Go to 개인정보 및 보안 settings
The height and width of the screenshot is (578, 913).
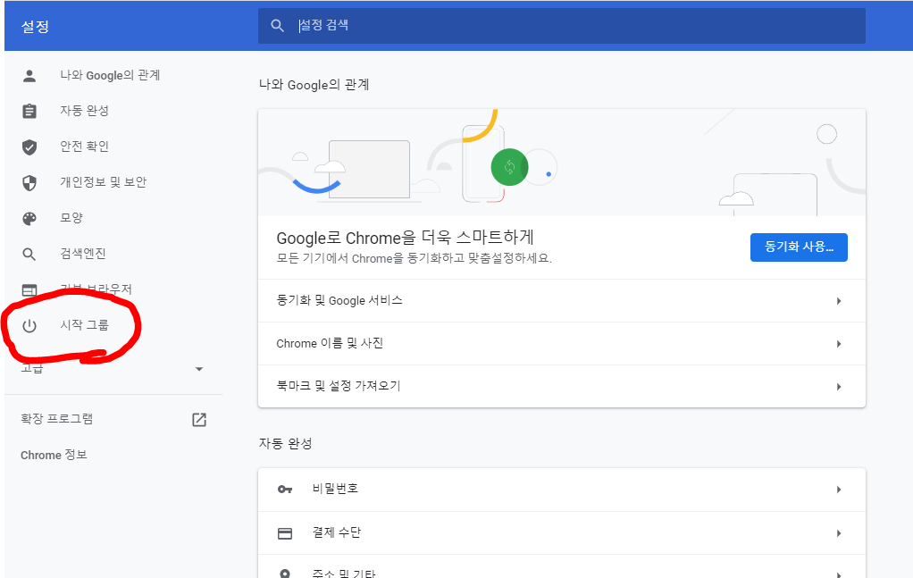click(103, 182)
